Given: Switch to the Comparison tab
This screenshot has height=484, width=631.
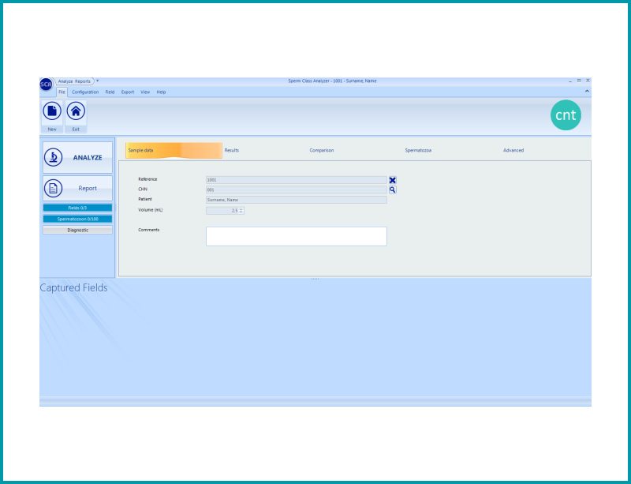Looking at the screenshot, I should coord(322,150).
